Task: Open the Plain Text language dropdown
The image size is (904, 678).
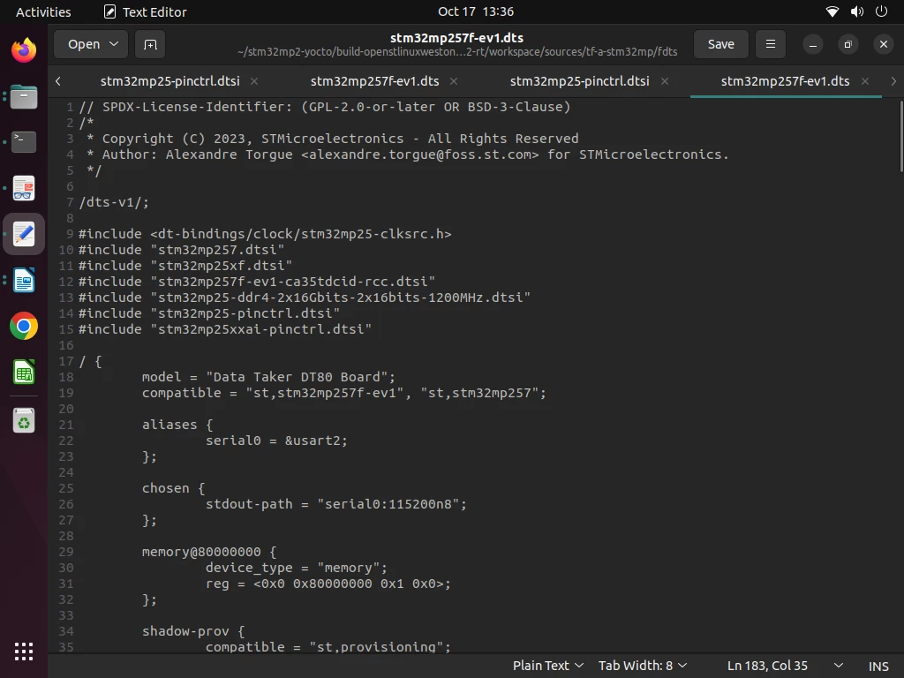Action: coord(547,666)
